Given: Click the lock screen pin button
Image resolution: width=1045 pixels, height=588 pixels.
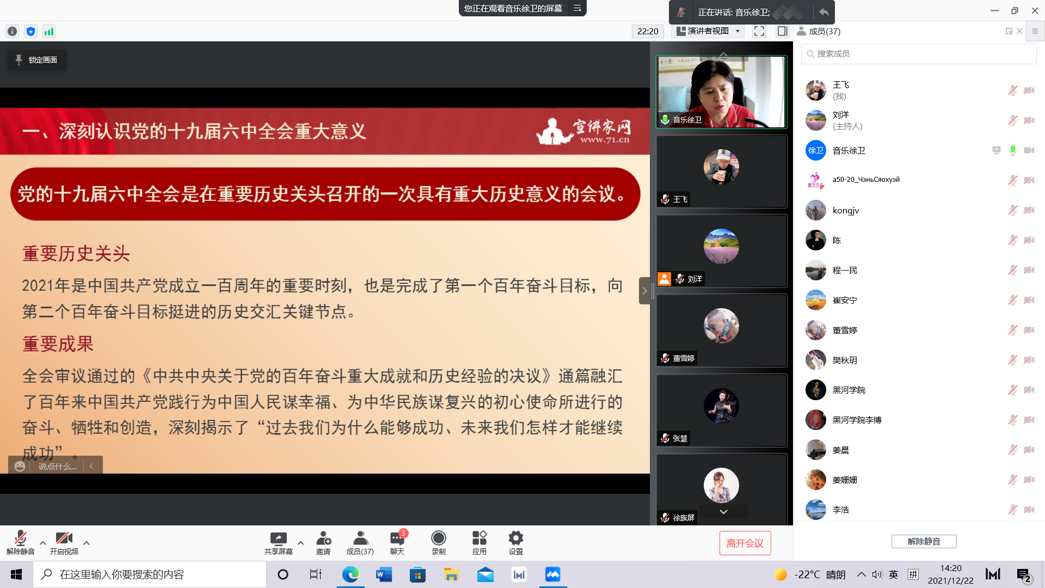Looking at the screenshot, I should pos(36,60).
